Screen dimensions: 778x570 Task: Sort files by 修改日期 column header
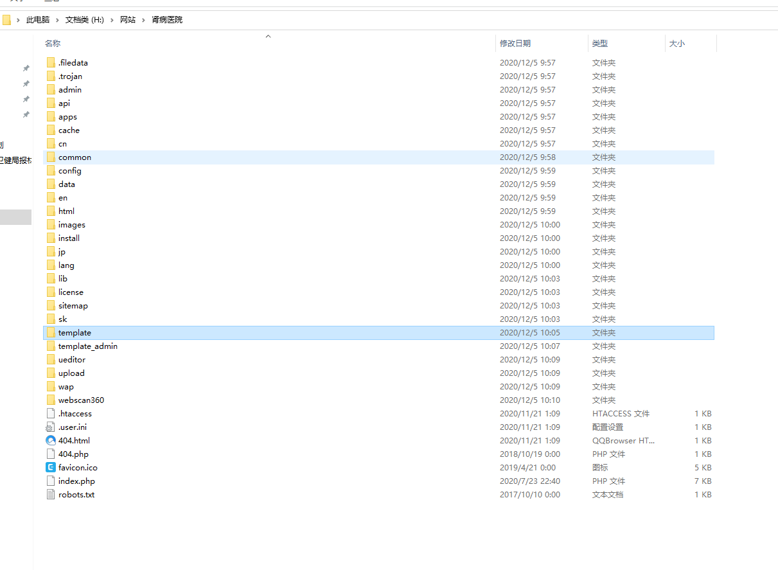pos(515,44)
